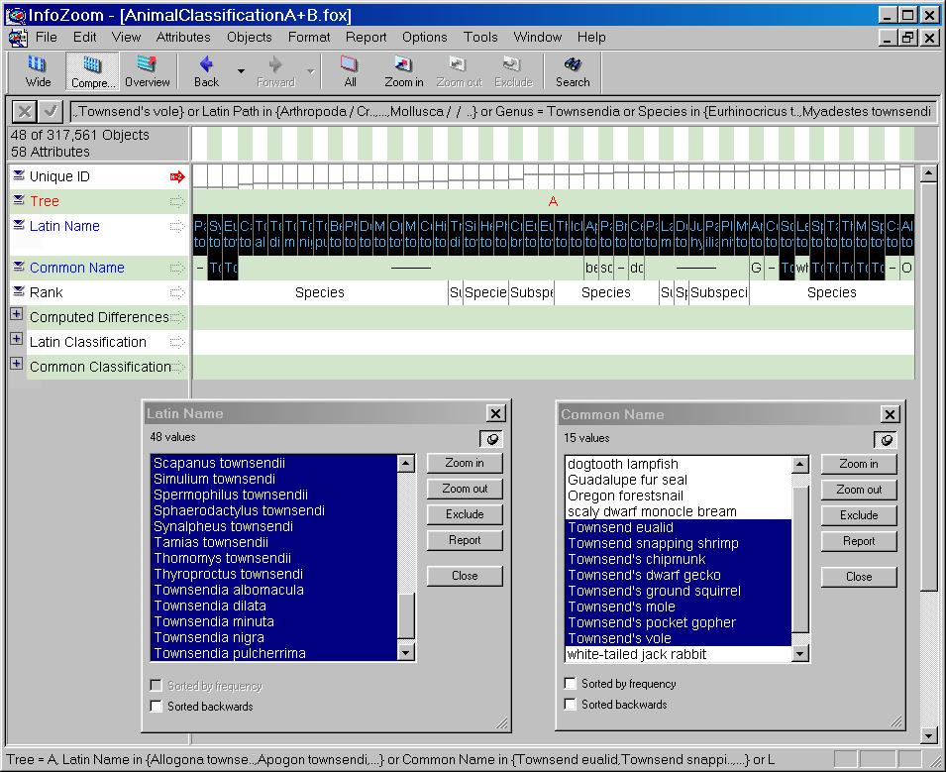Open the Back button history dropdown arrow
This screenshot has width=946, height=772.
click(x=241, y=71)
